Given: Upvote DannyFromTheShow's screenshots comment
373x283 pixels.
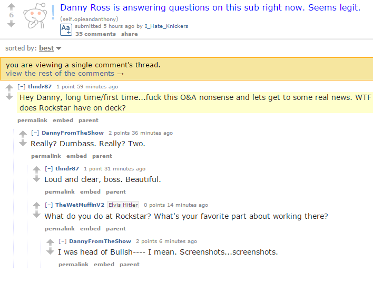Looking at the screenshot, I should coord(50,242).
